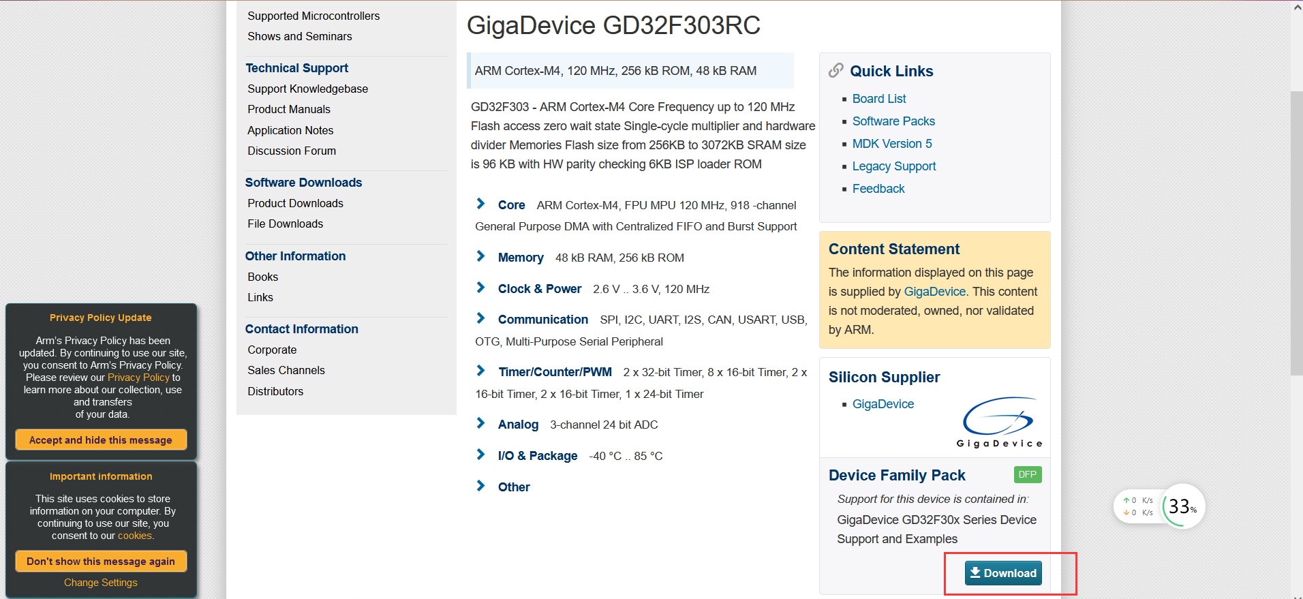This screenshot has height=599, width=1303.
Task: Click the 33% network speed widget
Action: coord(1183,506)
